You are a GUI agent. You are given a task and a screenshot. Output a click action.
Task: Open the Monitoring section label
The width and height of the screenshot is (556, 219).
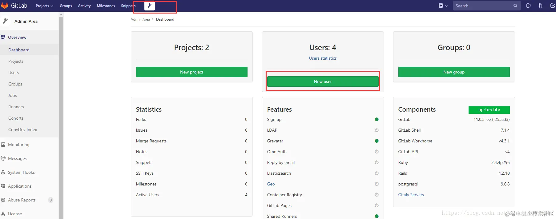coord(19,145)
